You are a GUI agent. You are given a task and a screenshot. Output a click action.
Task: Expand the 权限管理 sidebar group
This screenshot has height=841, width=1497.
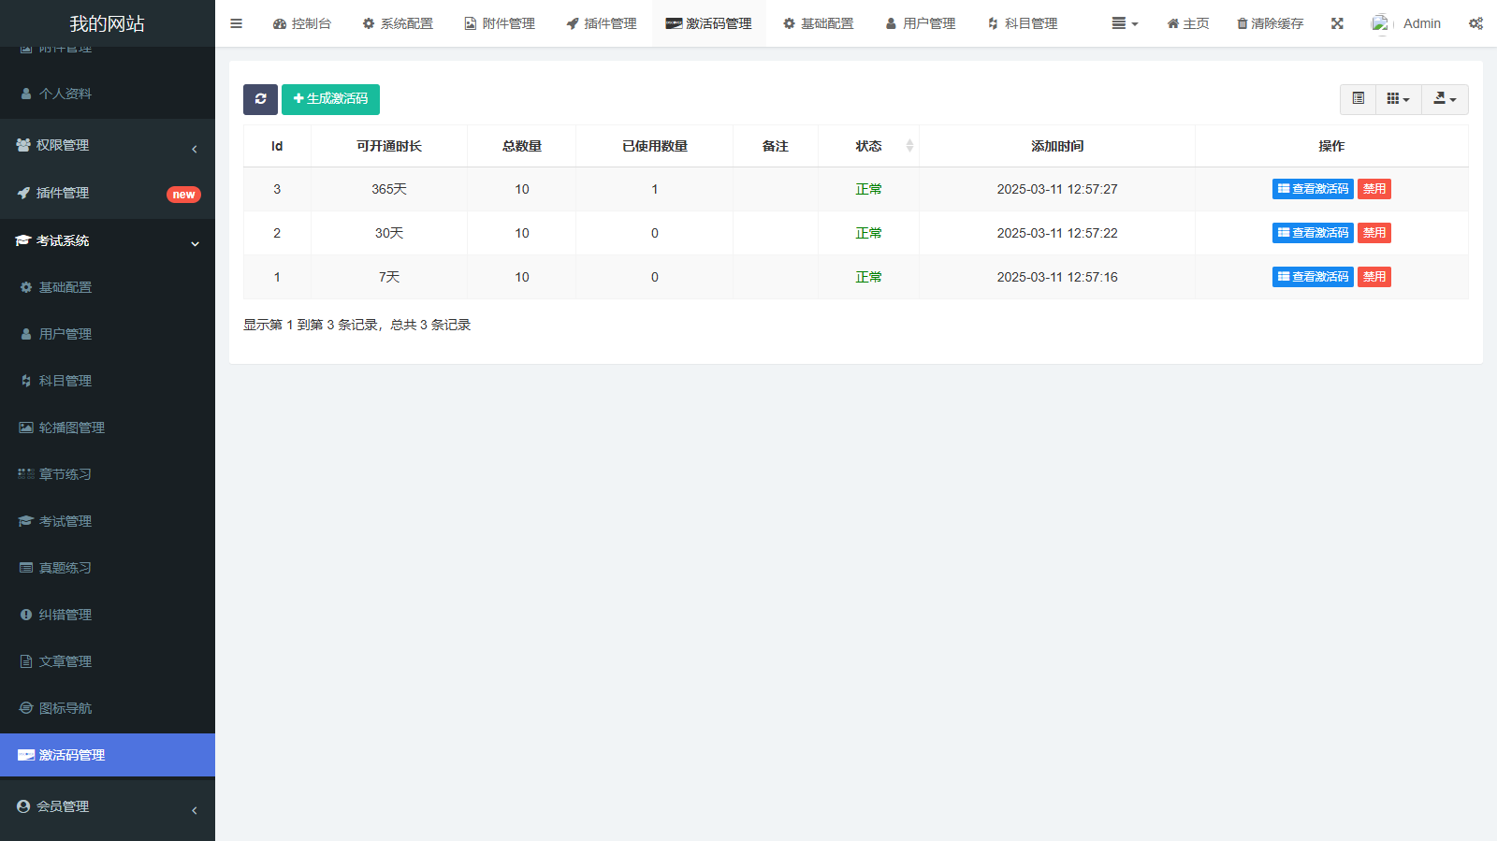click(108, 146)
